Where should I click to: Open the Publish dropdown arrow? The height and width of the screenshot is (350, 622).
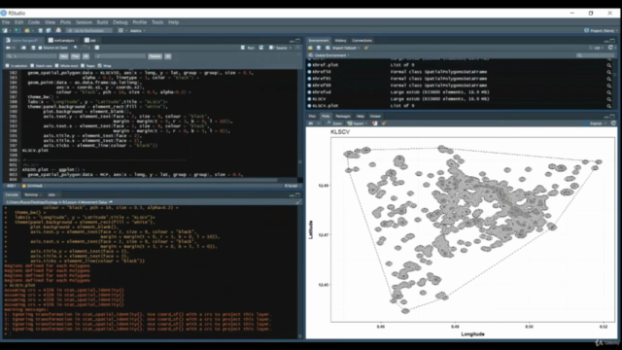605,123
